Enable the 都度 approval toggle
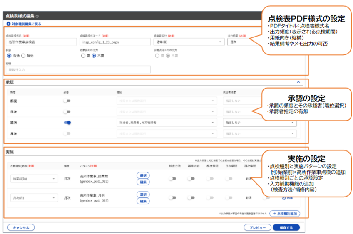 point(67,101)
